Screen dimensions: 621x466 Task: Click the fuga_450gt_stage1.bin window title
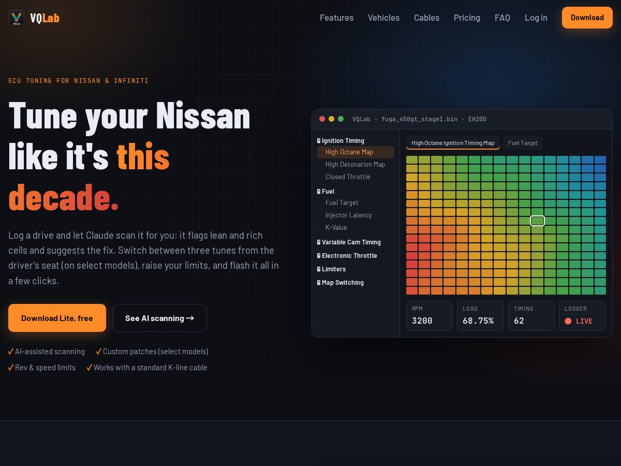click(419, 119)
